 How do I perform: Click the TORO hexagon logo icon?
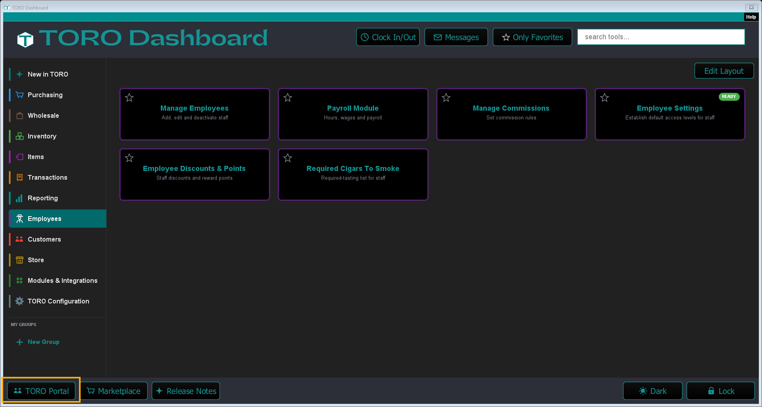click(25, 39)
